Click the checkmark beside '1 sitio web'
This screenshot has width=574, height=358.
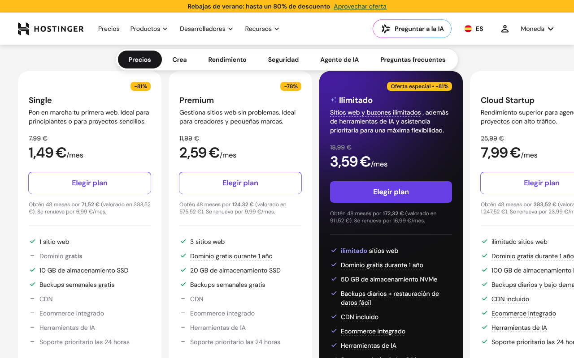32,242
